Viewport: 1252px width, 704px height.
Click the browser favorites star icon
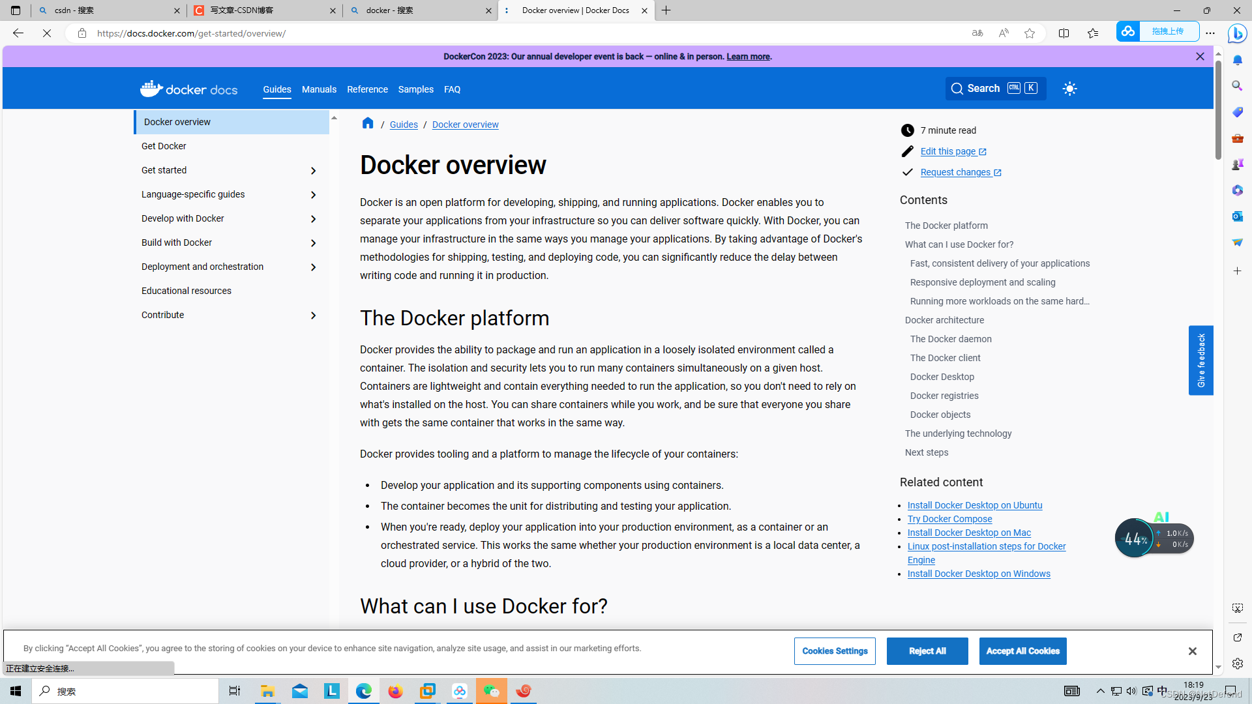[x=1030, y=33]
